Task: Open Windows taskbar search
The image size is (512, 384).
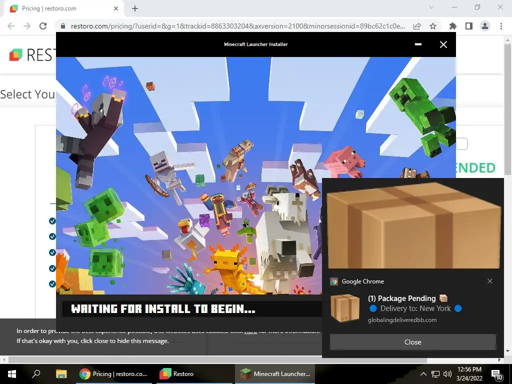Action: coord(36,373)
